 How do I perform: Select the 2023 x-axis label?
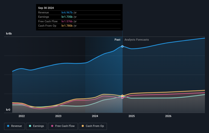pyautogui.click(x=58, y=116)
